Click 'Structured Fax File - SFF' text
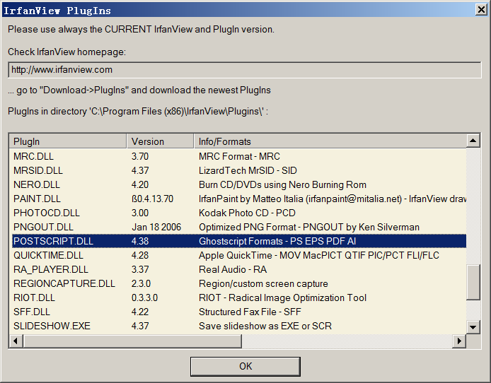Screen dimensions: 491x383 [250, 312]
